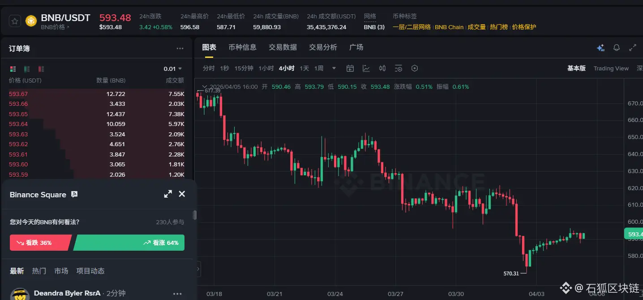Image resolution: width=643 pixels, height=300 pixels.
Task: Expand more time intervals dropdown arrow
Action: click(x=334, y=68)
